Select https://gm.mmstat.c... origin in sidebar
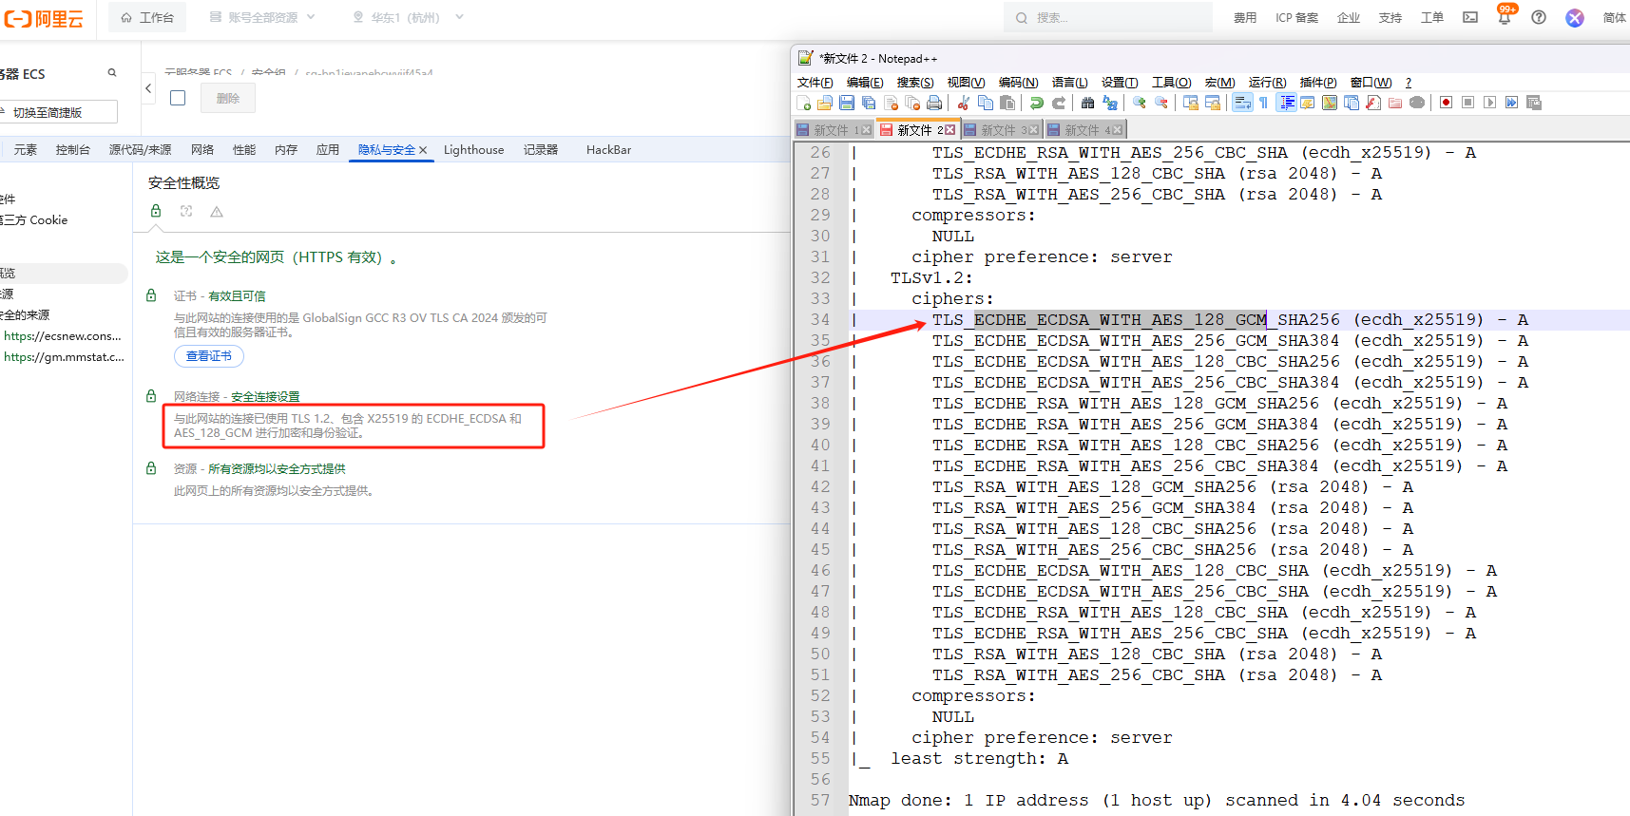This screenshot has width=1630, height=816. click(x=64, y=356)
